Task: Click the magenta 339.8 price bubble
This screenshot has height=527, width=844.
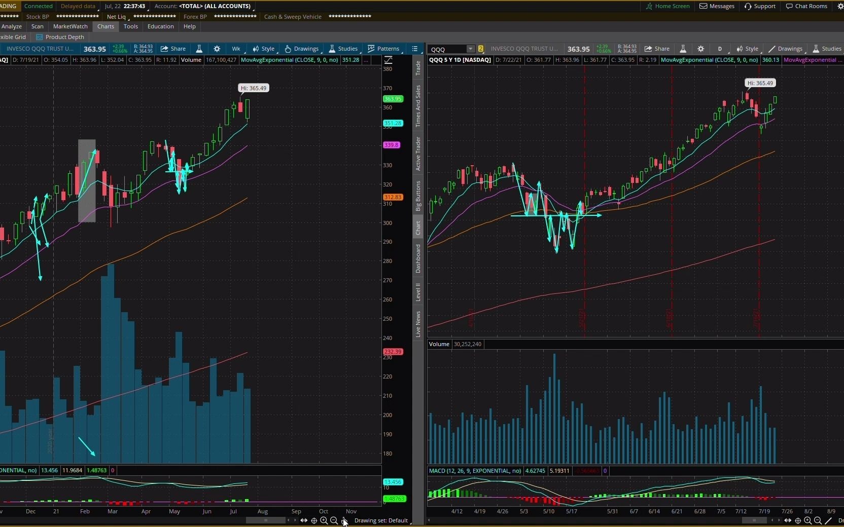Action: 392,145
